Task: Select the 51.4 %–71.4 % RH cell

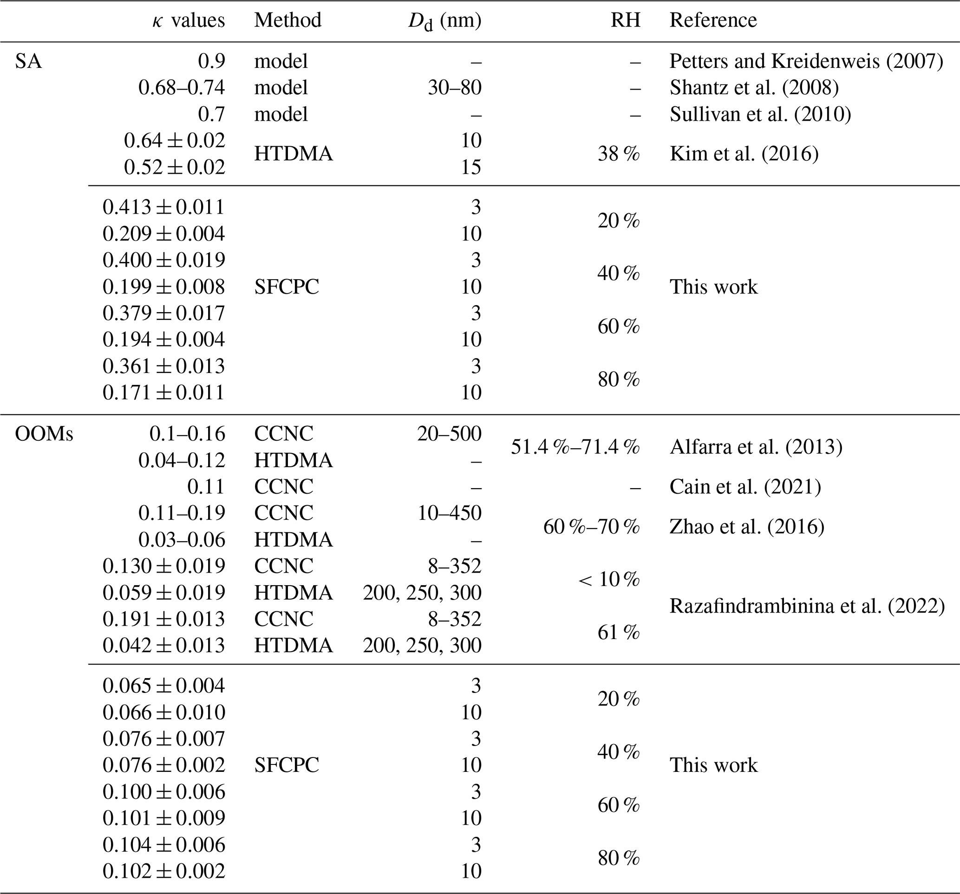Action: point(575,447)
